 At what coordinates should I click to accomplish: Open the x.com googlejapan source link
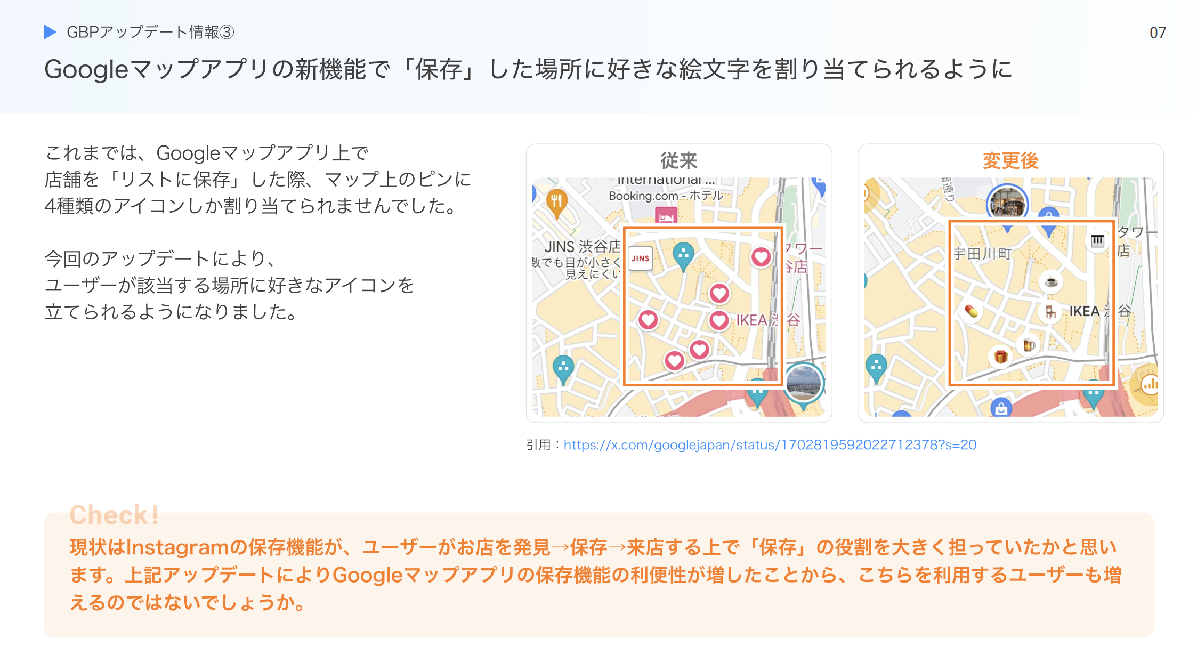[x=770, y=445]
